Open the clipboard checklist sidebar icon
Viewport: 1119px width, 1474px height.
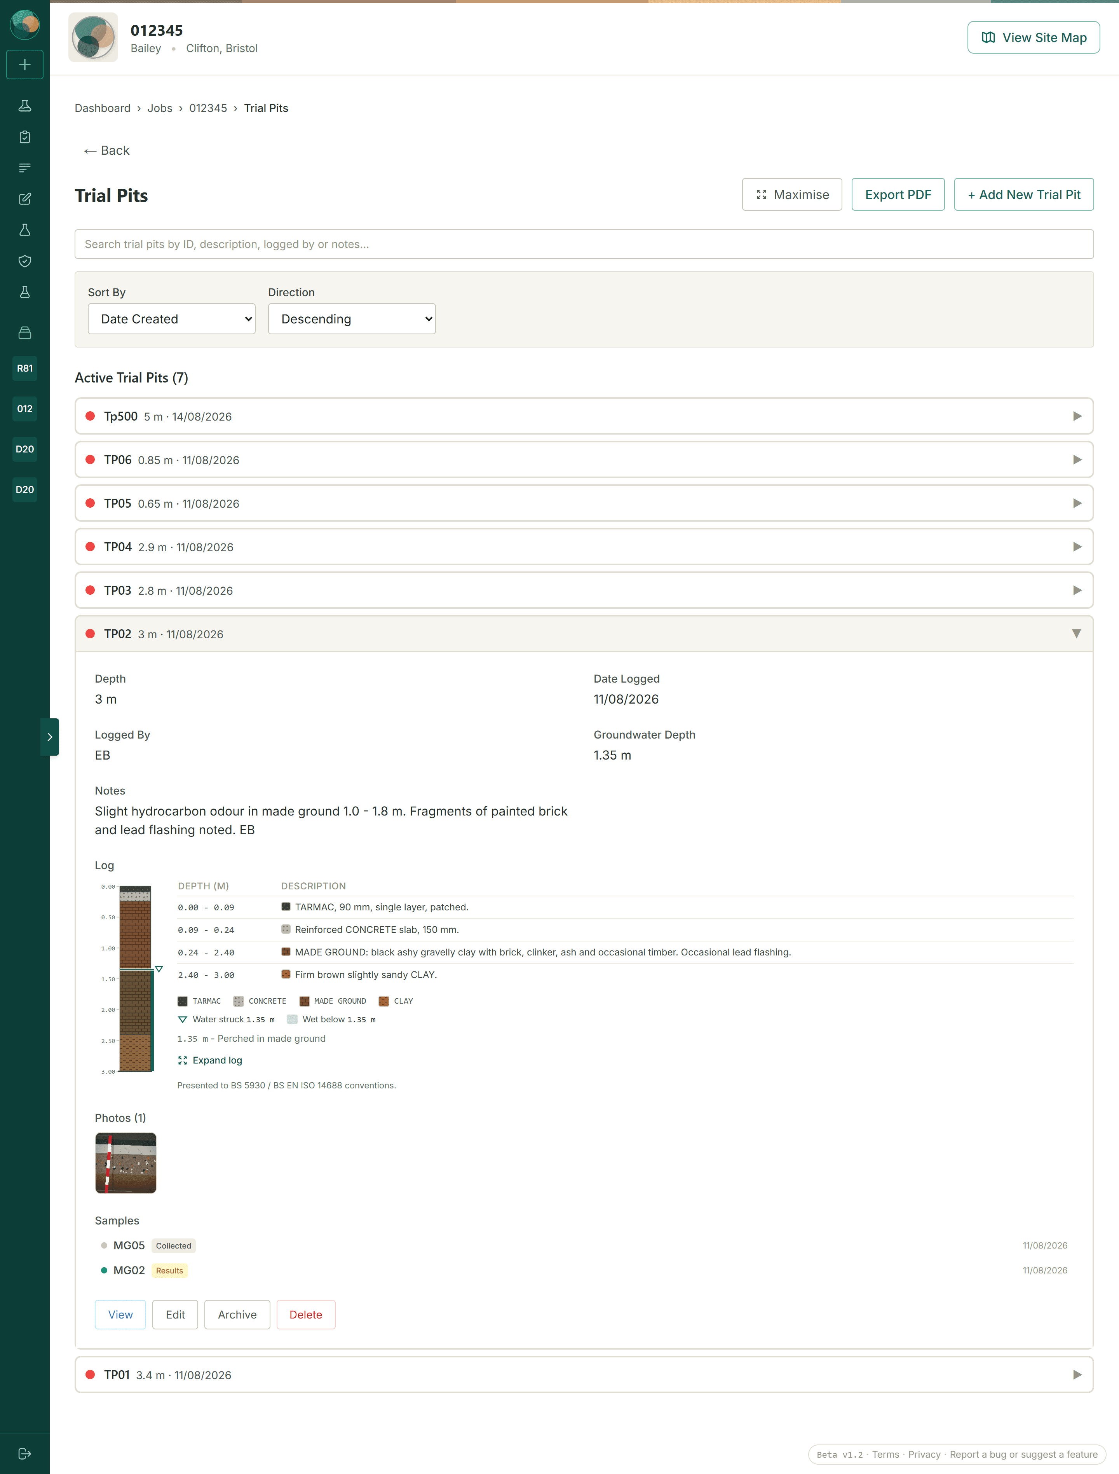[24, 136]
